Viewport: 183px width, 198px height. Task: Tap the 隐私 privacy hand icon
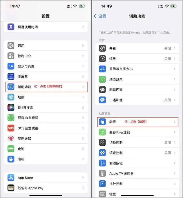coord(11,159)
